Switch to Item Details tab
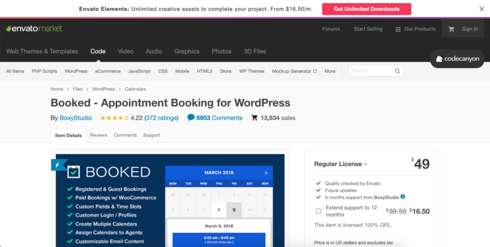The image size is (490, 247). pos(69,135)
